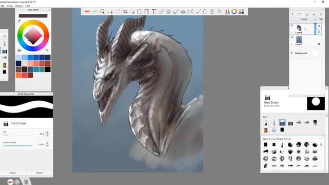Toggle visibility of Layer4
Screen dimensions: 329x185
[292, 25]
